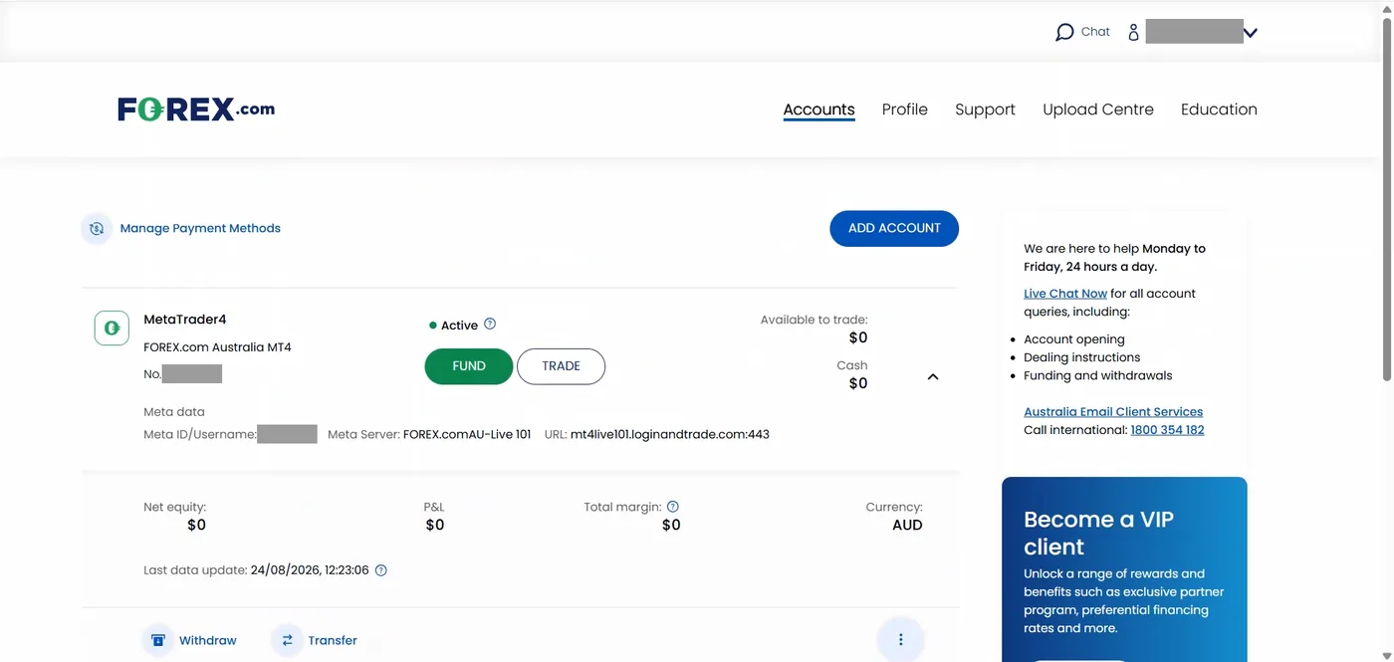Viewport: 1394px width, 662px height.
Task: Click the Chat label in header
Action: click(x=1095, y=32)
